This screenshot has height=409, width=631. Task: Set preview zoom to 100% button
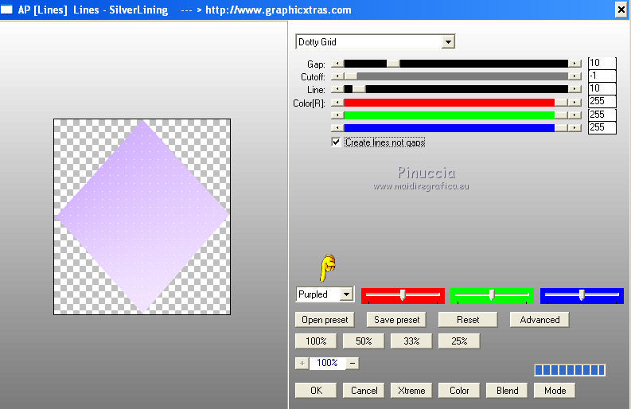click(316, 341)
